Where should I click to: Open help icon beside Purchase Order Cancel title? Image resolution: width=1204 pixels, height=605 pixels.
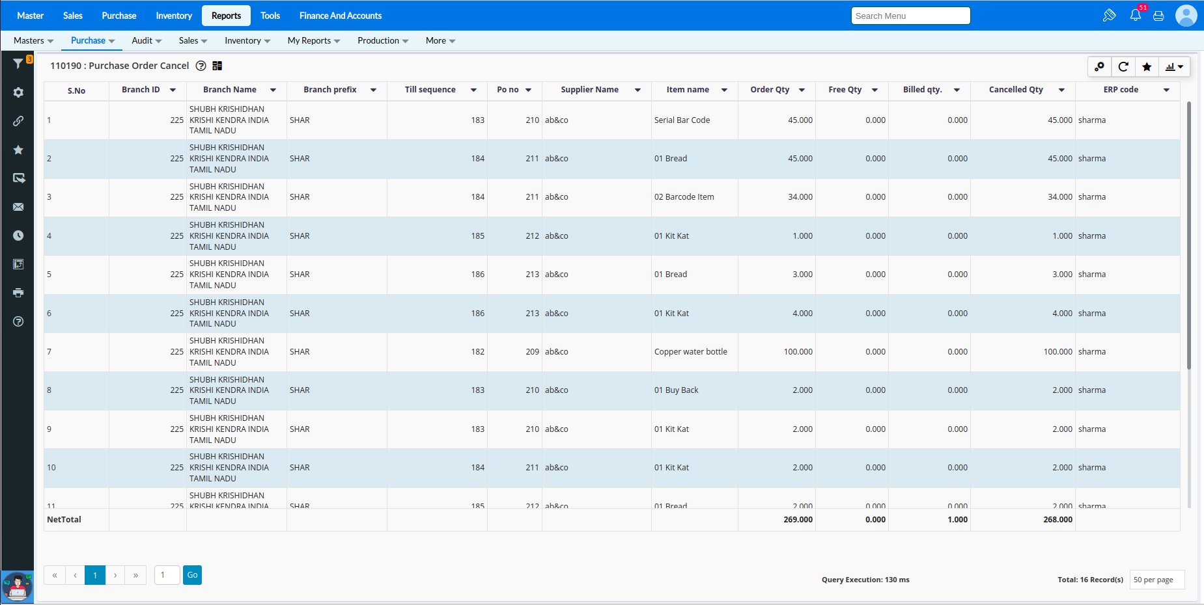(201, 66)
